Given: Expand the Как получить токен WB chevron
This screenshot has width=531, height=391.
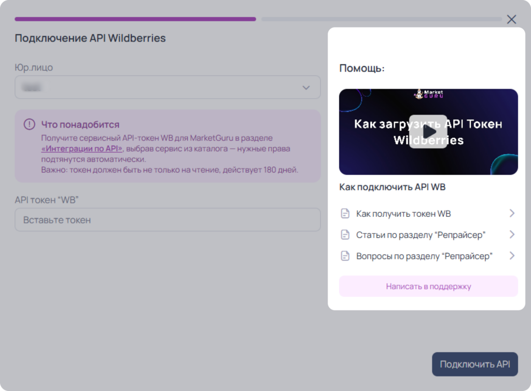Looking at the screenshot, I should 512,213.
